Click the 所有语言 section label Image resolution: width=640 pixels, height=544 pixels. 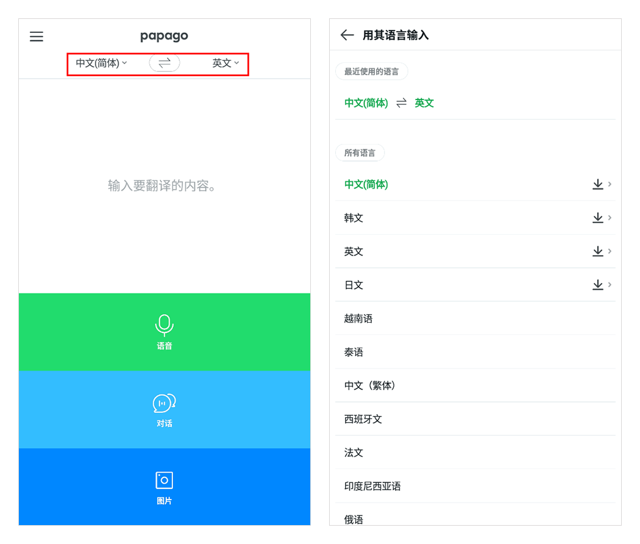pyautogui.click(x=360, y=152)
